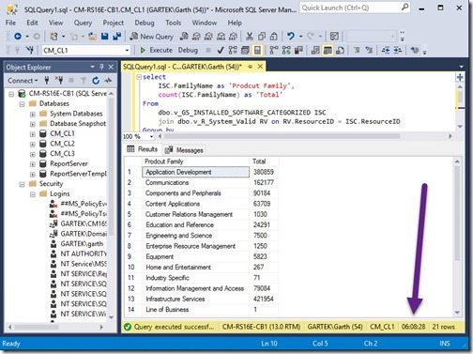Open the Query menu
The width and height of the screenshot is (473, 354).
[x=83, y=23]
